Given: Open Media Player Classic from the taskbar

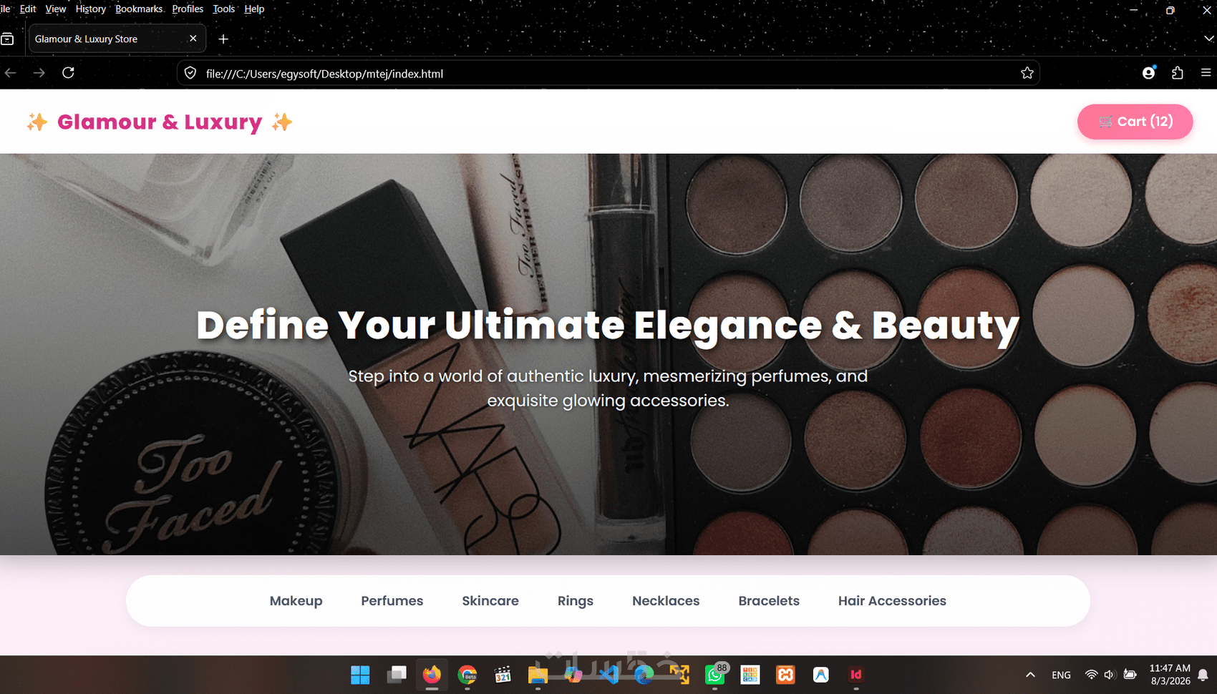Looking at the screenshot, I should click(x=503, y=675).
